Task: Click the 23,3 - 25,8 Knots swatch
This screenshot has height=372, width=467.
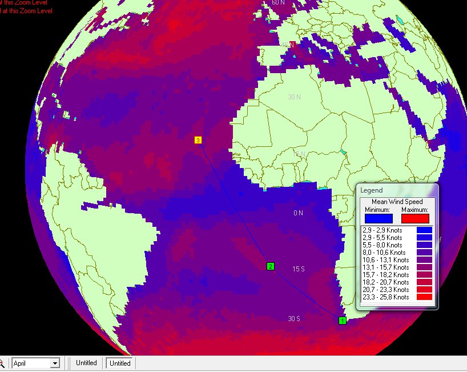Action: pos(424,297)
